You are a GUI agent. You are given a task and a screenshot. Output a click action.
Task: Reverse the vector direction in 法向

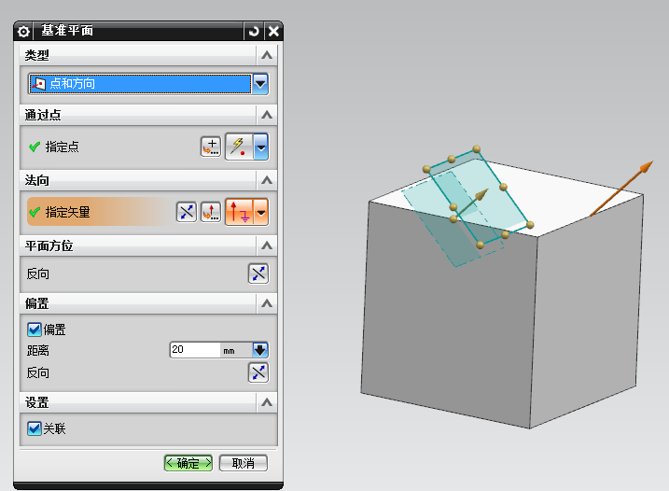click(x=187, y=212)
